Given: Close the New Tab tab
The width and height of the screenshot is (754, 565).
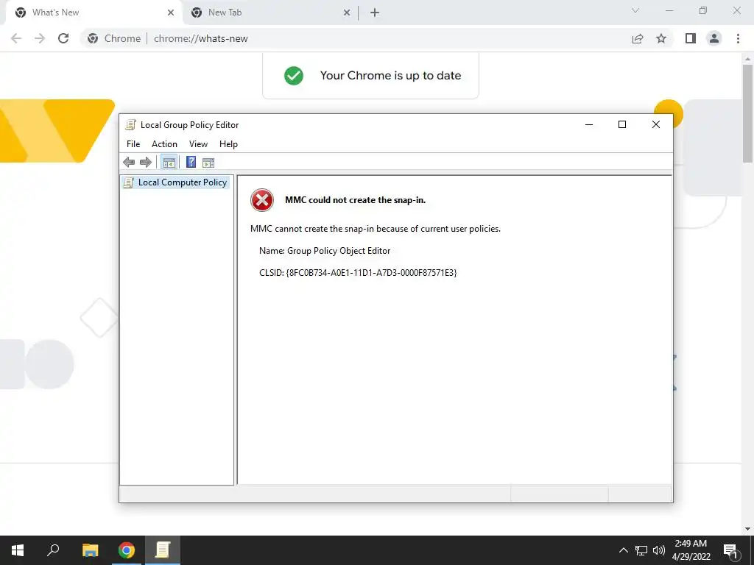Looking at the screenshot, I should pyautogui.click(x=347, y=13).
